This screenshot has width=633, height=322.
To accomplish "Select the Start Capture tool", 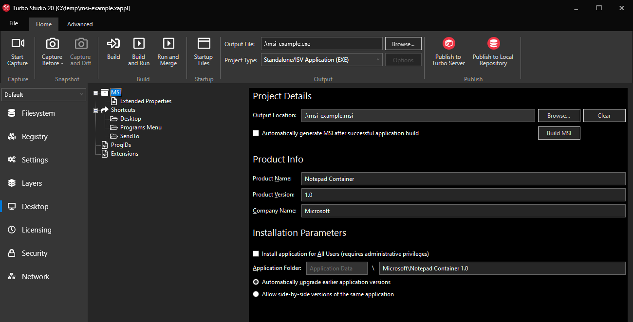I will [x=18, y=51].
